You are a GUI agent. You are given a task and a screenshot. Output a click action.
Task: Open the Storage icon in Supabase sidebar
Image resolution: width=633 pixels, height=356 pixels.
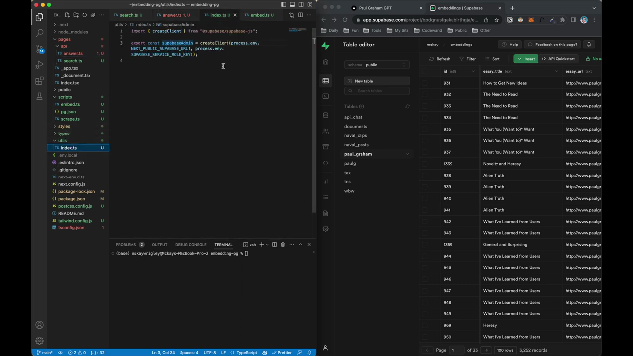[x=325, y=147]
